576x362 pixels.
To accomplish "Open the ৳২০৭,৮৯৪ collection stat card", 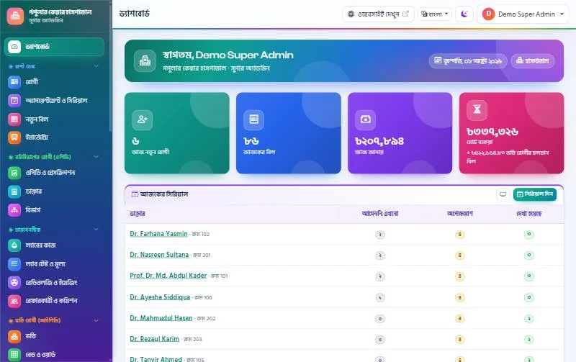I will click(x=400, y=133).
